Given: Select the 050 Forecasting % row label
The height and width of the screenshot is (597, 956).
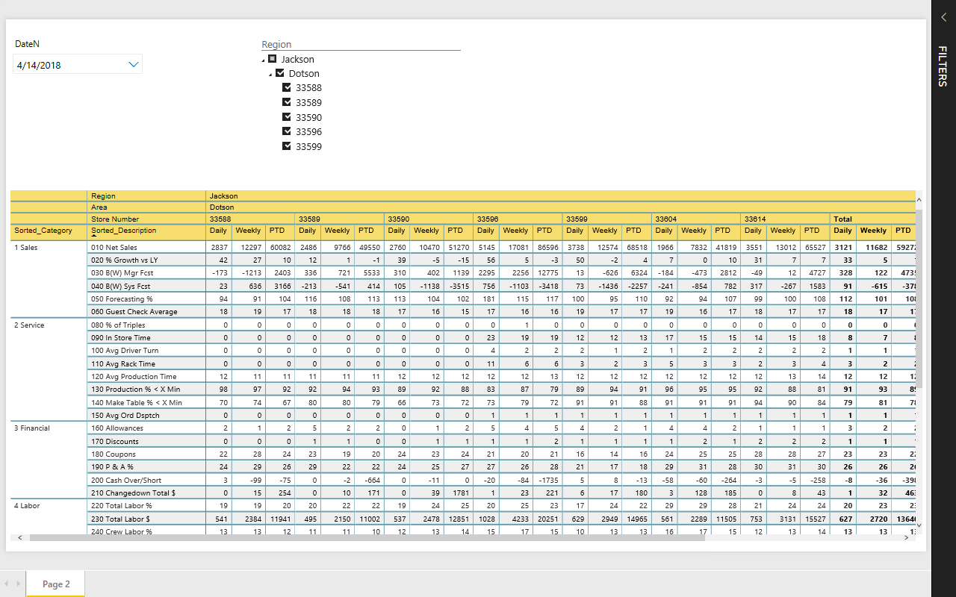Looking at the screenshot, I should [122, 298].
